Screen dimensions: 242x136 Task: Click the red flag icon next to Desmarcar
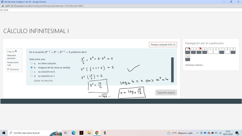(x=8, y=69)
